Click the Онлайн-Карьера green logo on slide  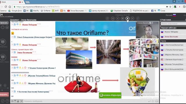[110, 95]
